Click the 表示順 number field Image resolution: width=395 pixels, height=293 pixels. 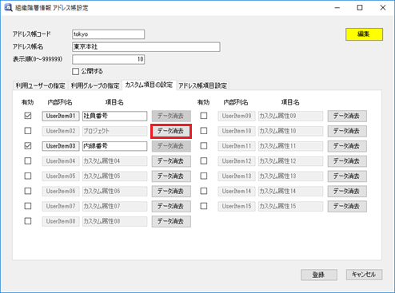[108, 59]
